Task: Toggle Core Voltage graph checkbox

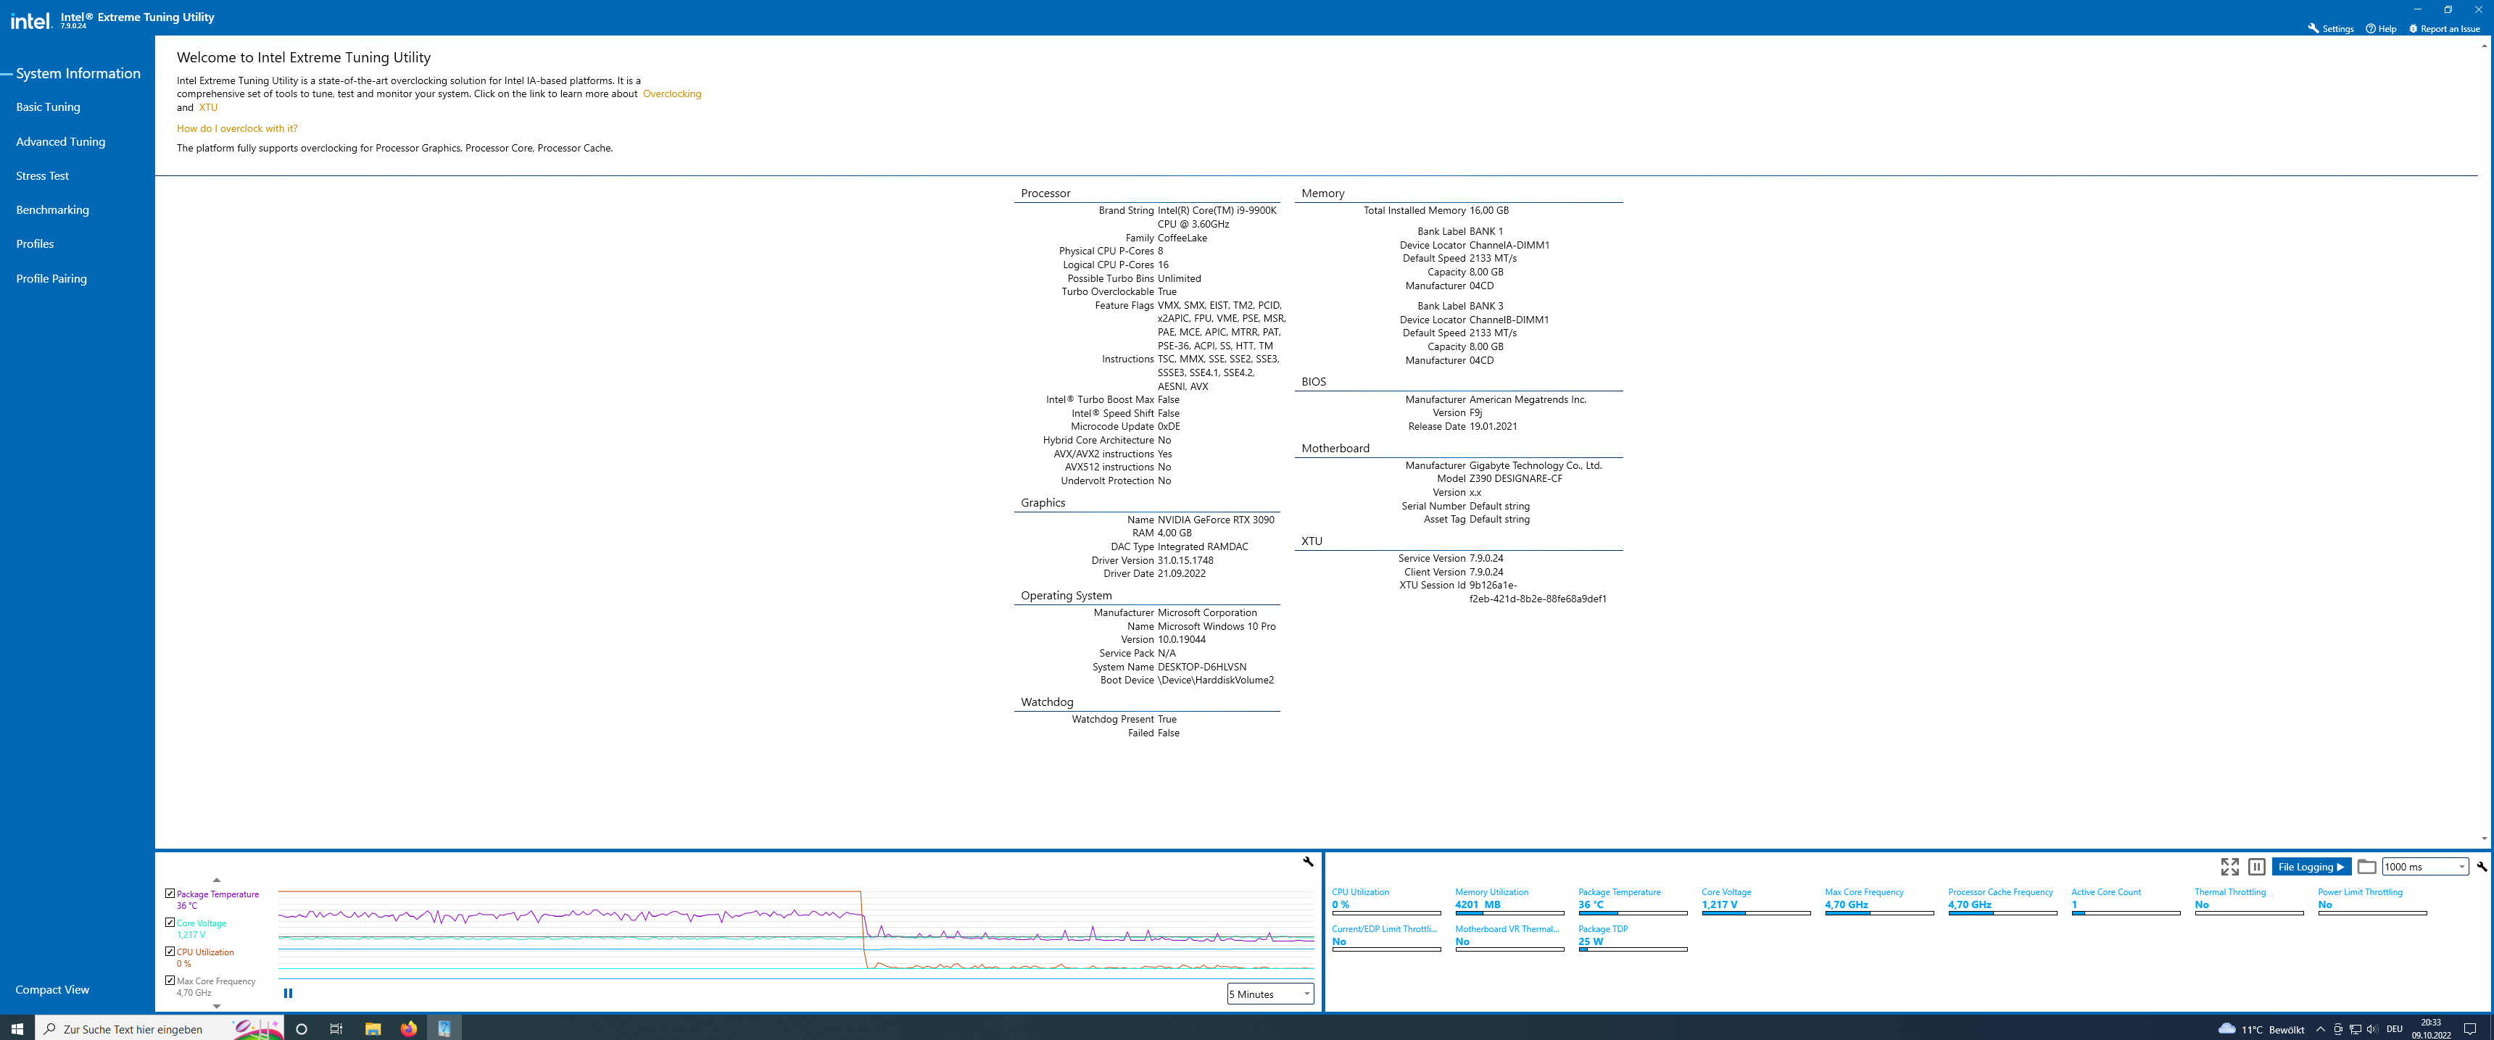Action: (170, 923)
